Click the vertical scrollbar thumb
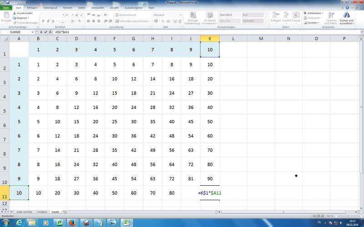 click(x=361, y=107)
